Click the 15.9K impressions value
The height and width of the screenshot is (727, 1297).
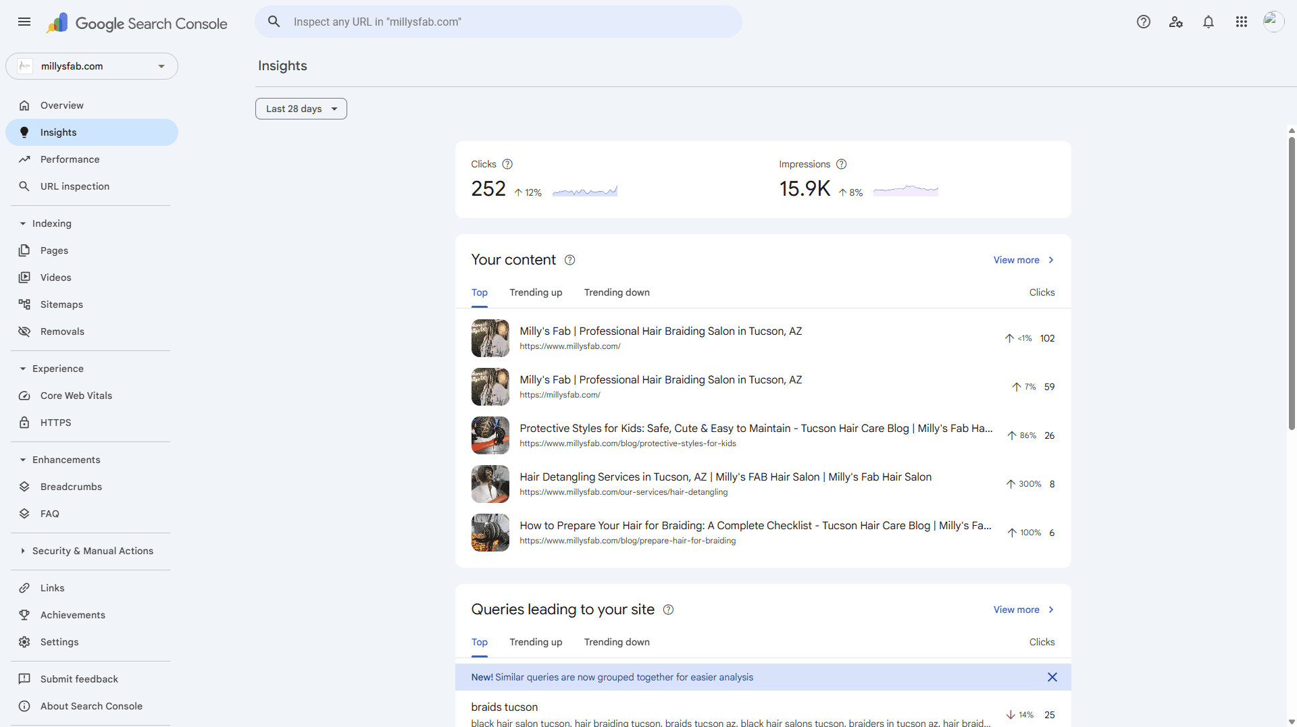pos(805,189)
